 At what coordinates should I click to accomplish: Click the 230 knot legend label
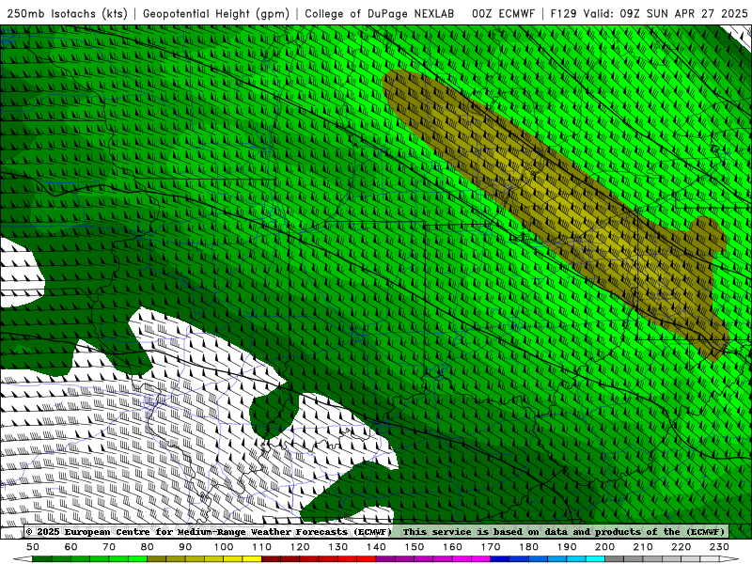(x=719, y=547)
